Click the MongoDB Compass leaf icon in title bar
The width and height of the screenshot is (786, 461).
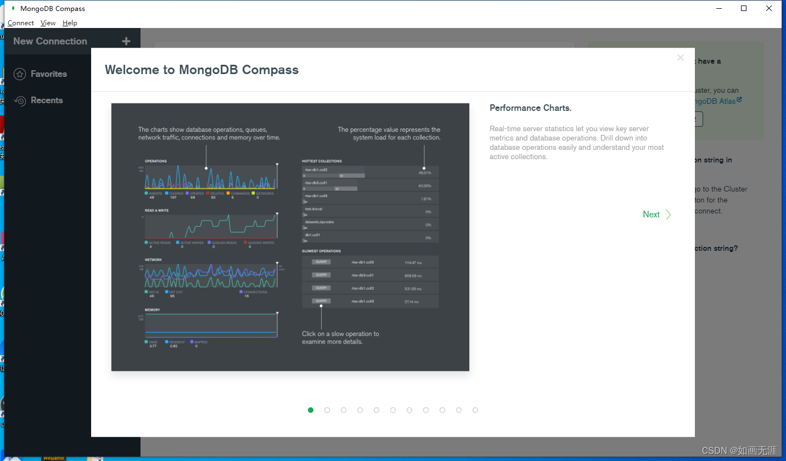click(x=13, y=9)
